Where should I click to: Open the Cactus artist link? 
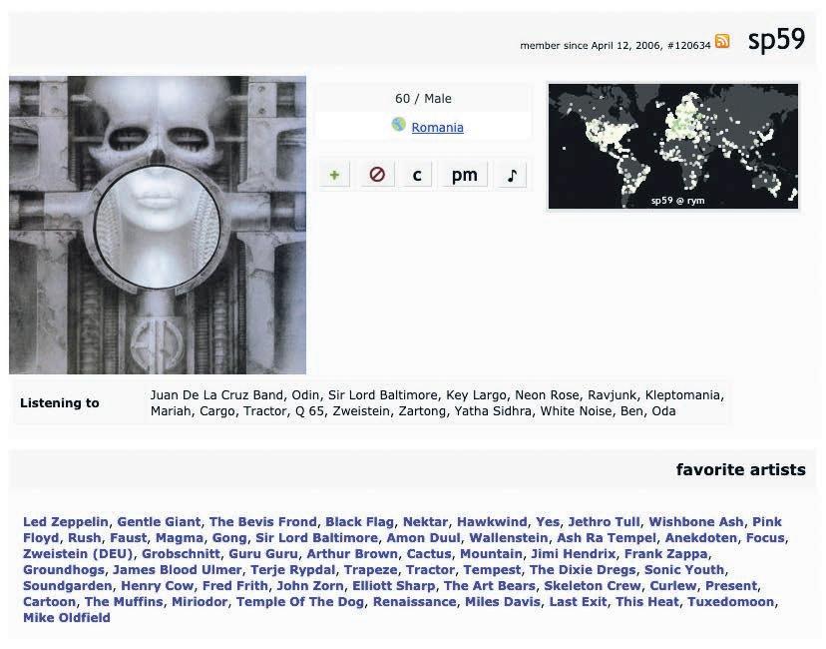(x=429, y=554)
